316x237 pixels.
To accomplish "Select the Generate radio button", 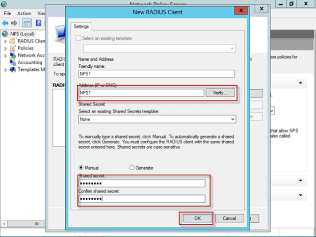I will (x=132, y=168).
